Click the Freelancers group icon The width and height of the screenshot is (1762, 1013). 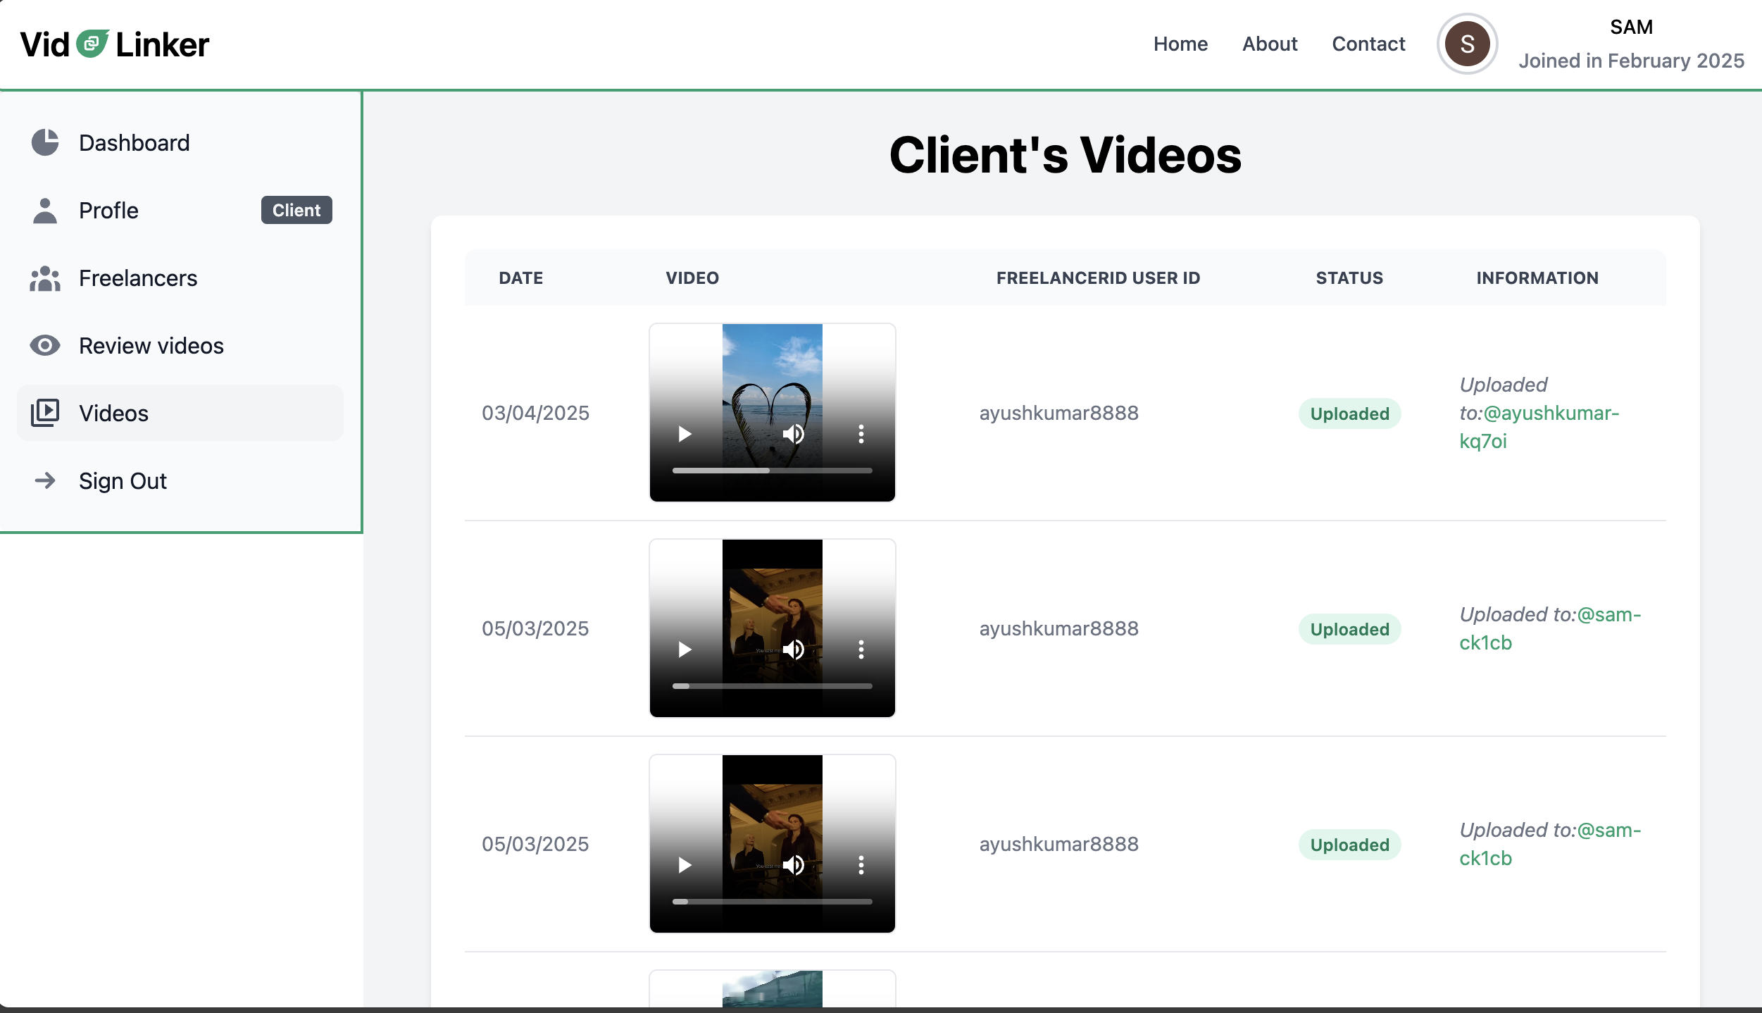(x=45, y=278)
